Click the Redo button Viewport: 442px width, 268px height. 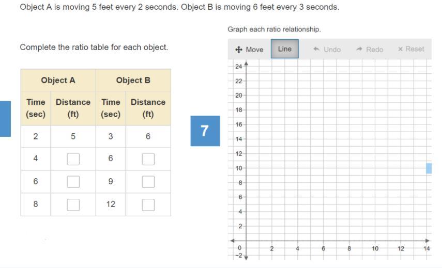coord(370,50)
